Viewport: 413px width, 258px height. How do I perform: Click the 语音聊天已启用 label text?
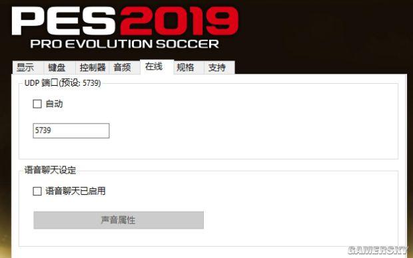(75, 192)
